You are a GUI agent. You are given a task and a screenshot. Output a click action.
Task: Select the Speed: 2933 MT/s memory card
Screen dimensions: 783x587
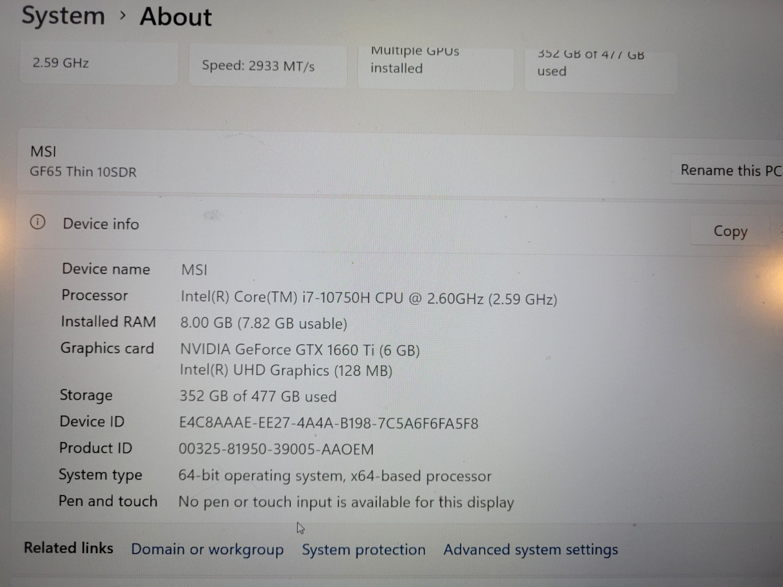[268, 66]
